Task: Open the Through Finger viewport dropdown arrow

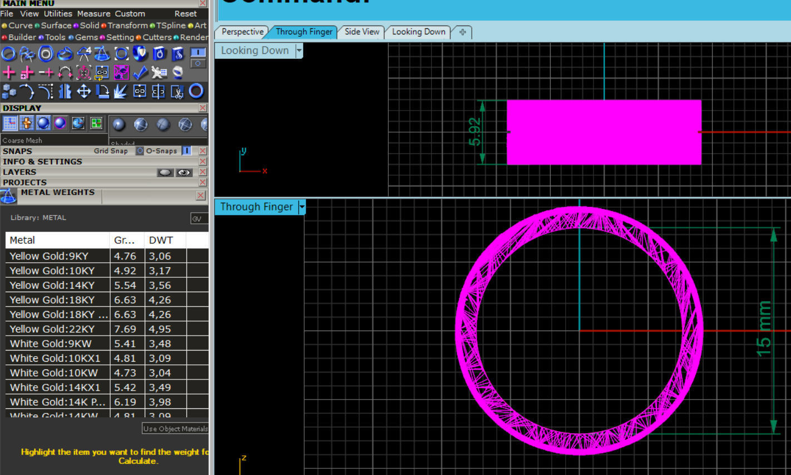Action: pos(302,207)
